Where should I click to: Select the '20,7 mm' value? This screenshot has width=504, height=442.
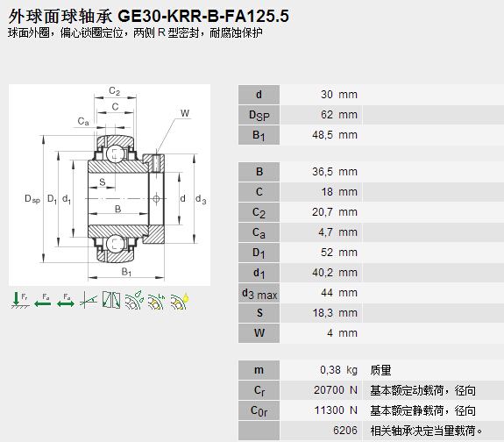[x=335, y=212]
